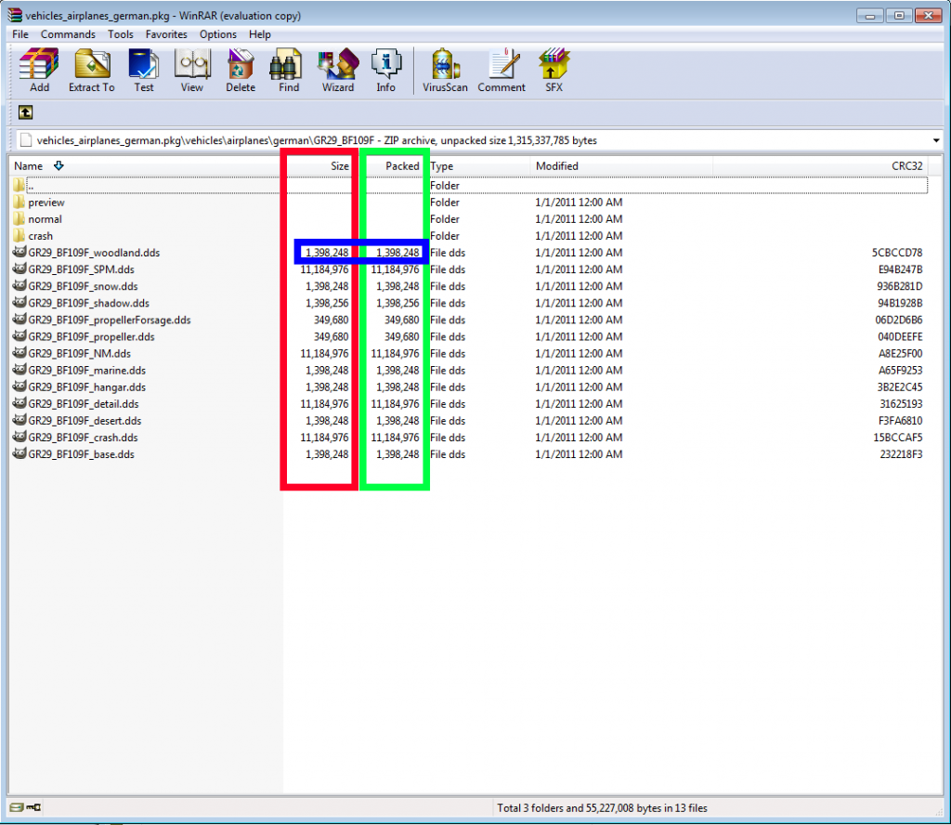Screen dimensions: 951x825
Task: Click the WinRAR title bar icon
Action: (15, 15)
